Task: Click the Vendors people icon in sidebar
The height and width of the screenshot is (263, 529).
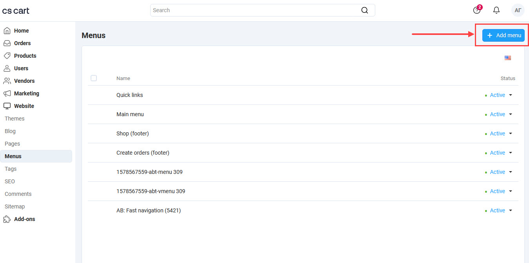Action: (7, 81)
